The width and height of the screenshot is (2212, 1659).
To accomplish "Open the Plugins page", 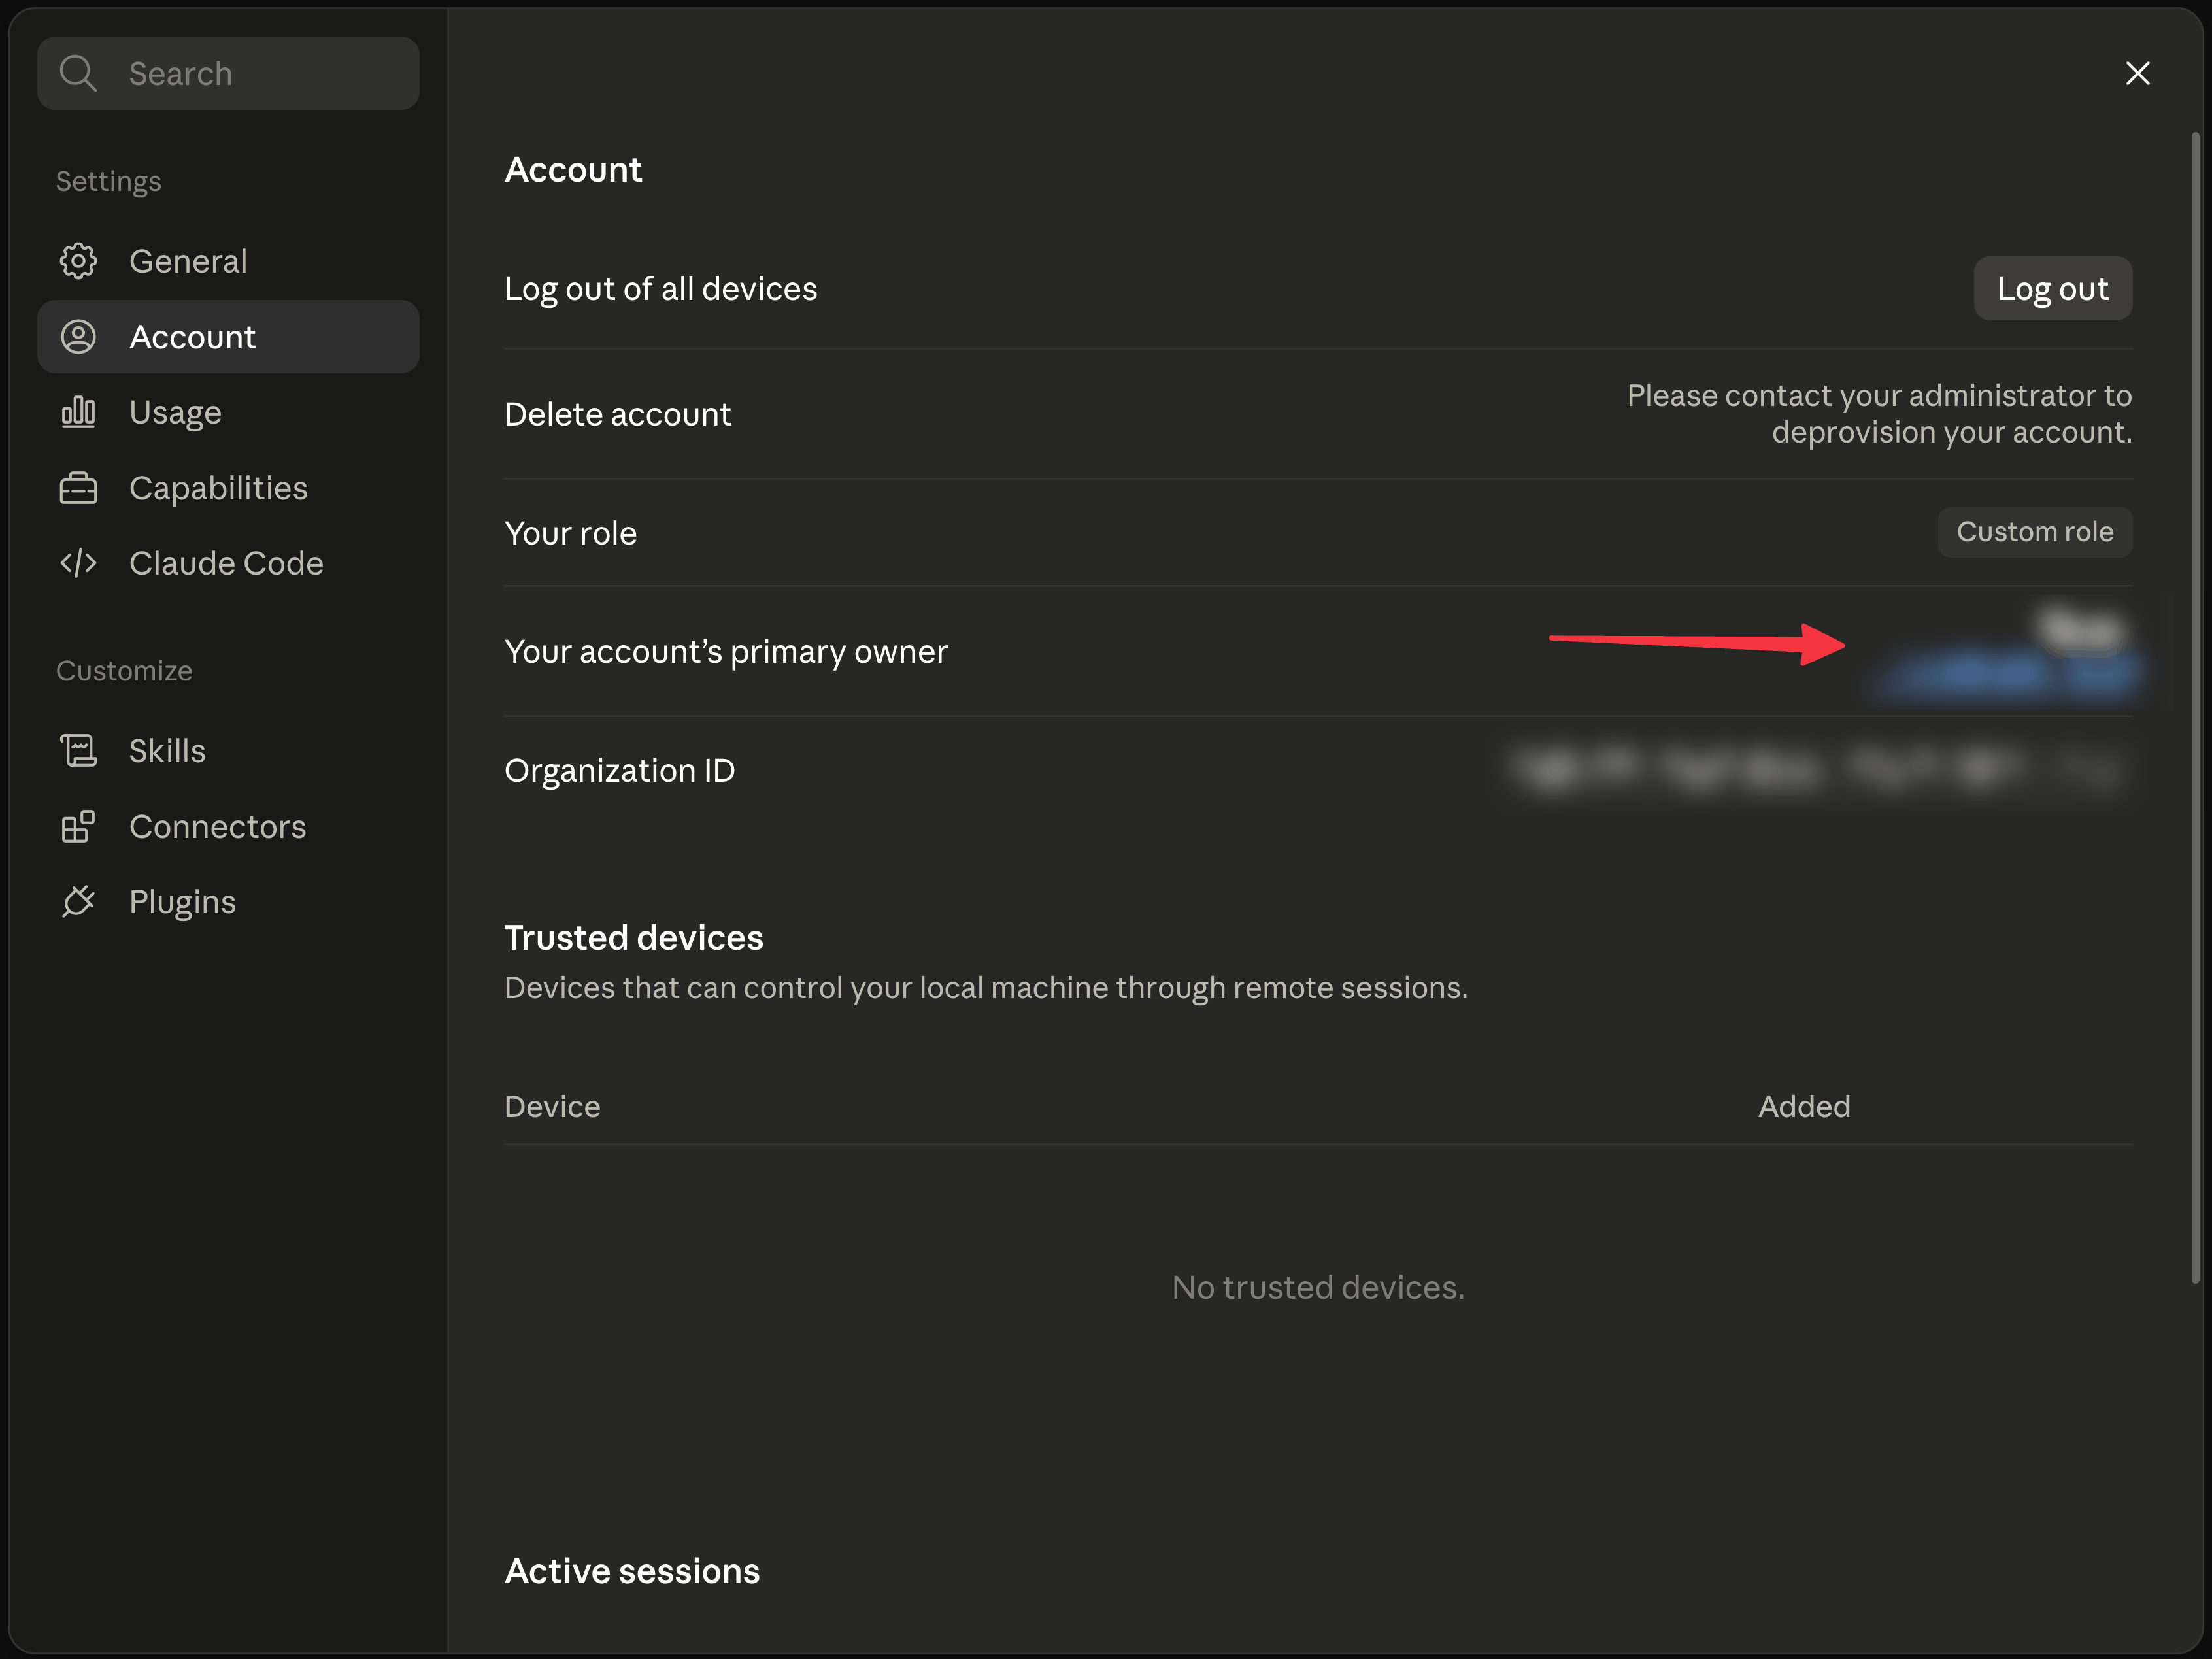I will tap(228, 902).
